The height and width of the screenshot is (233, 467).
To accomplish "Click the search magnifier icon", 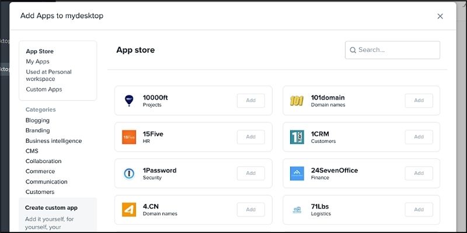I will click(353, 50).
